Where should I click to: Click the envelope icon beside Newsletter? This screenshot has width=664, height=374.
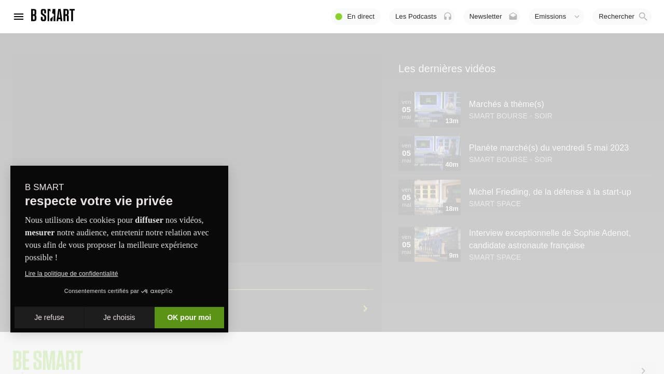(513, 17)
